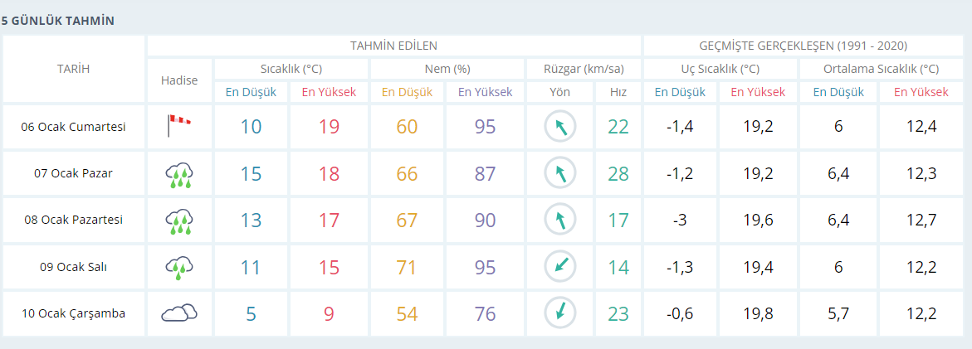Screen dimensions: 972x349
Task: Click the TARİH column header
Action: coord(73,69)
